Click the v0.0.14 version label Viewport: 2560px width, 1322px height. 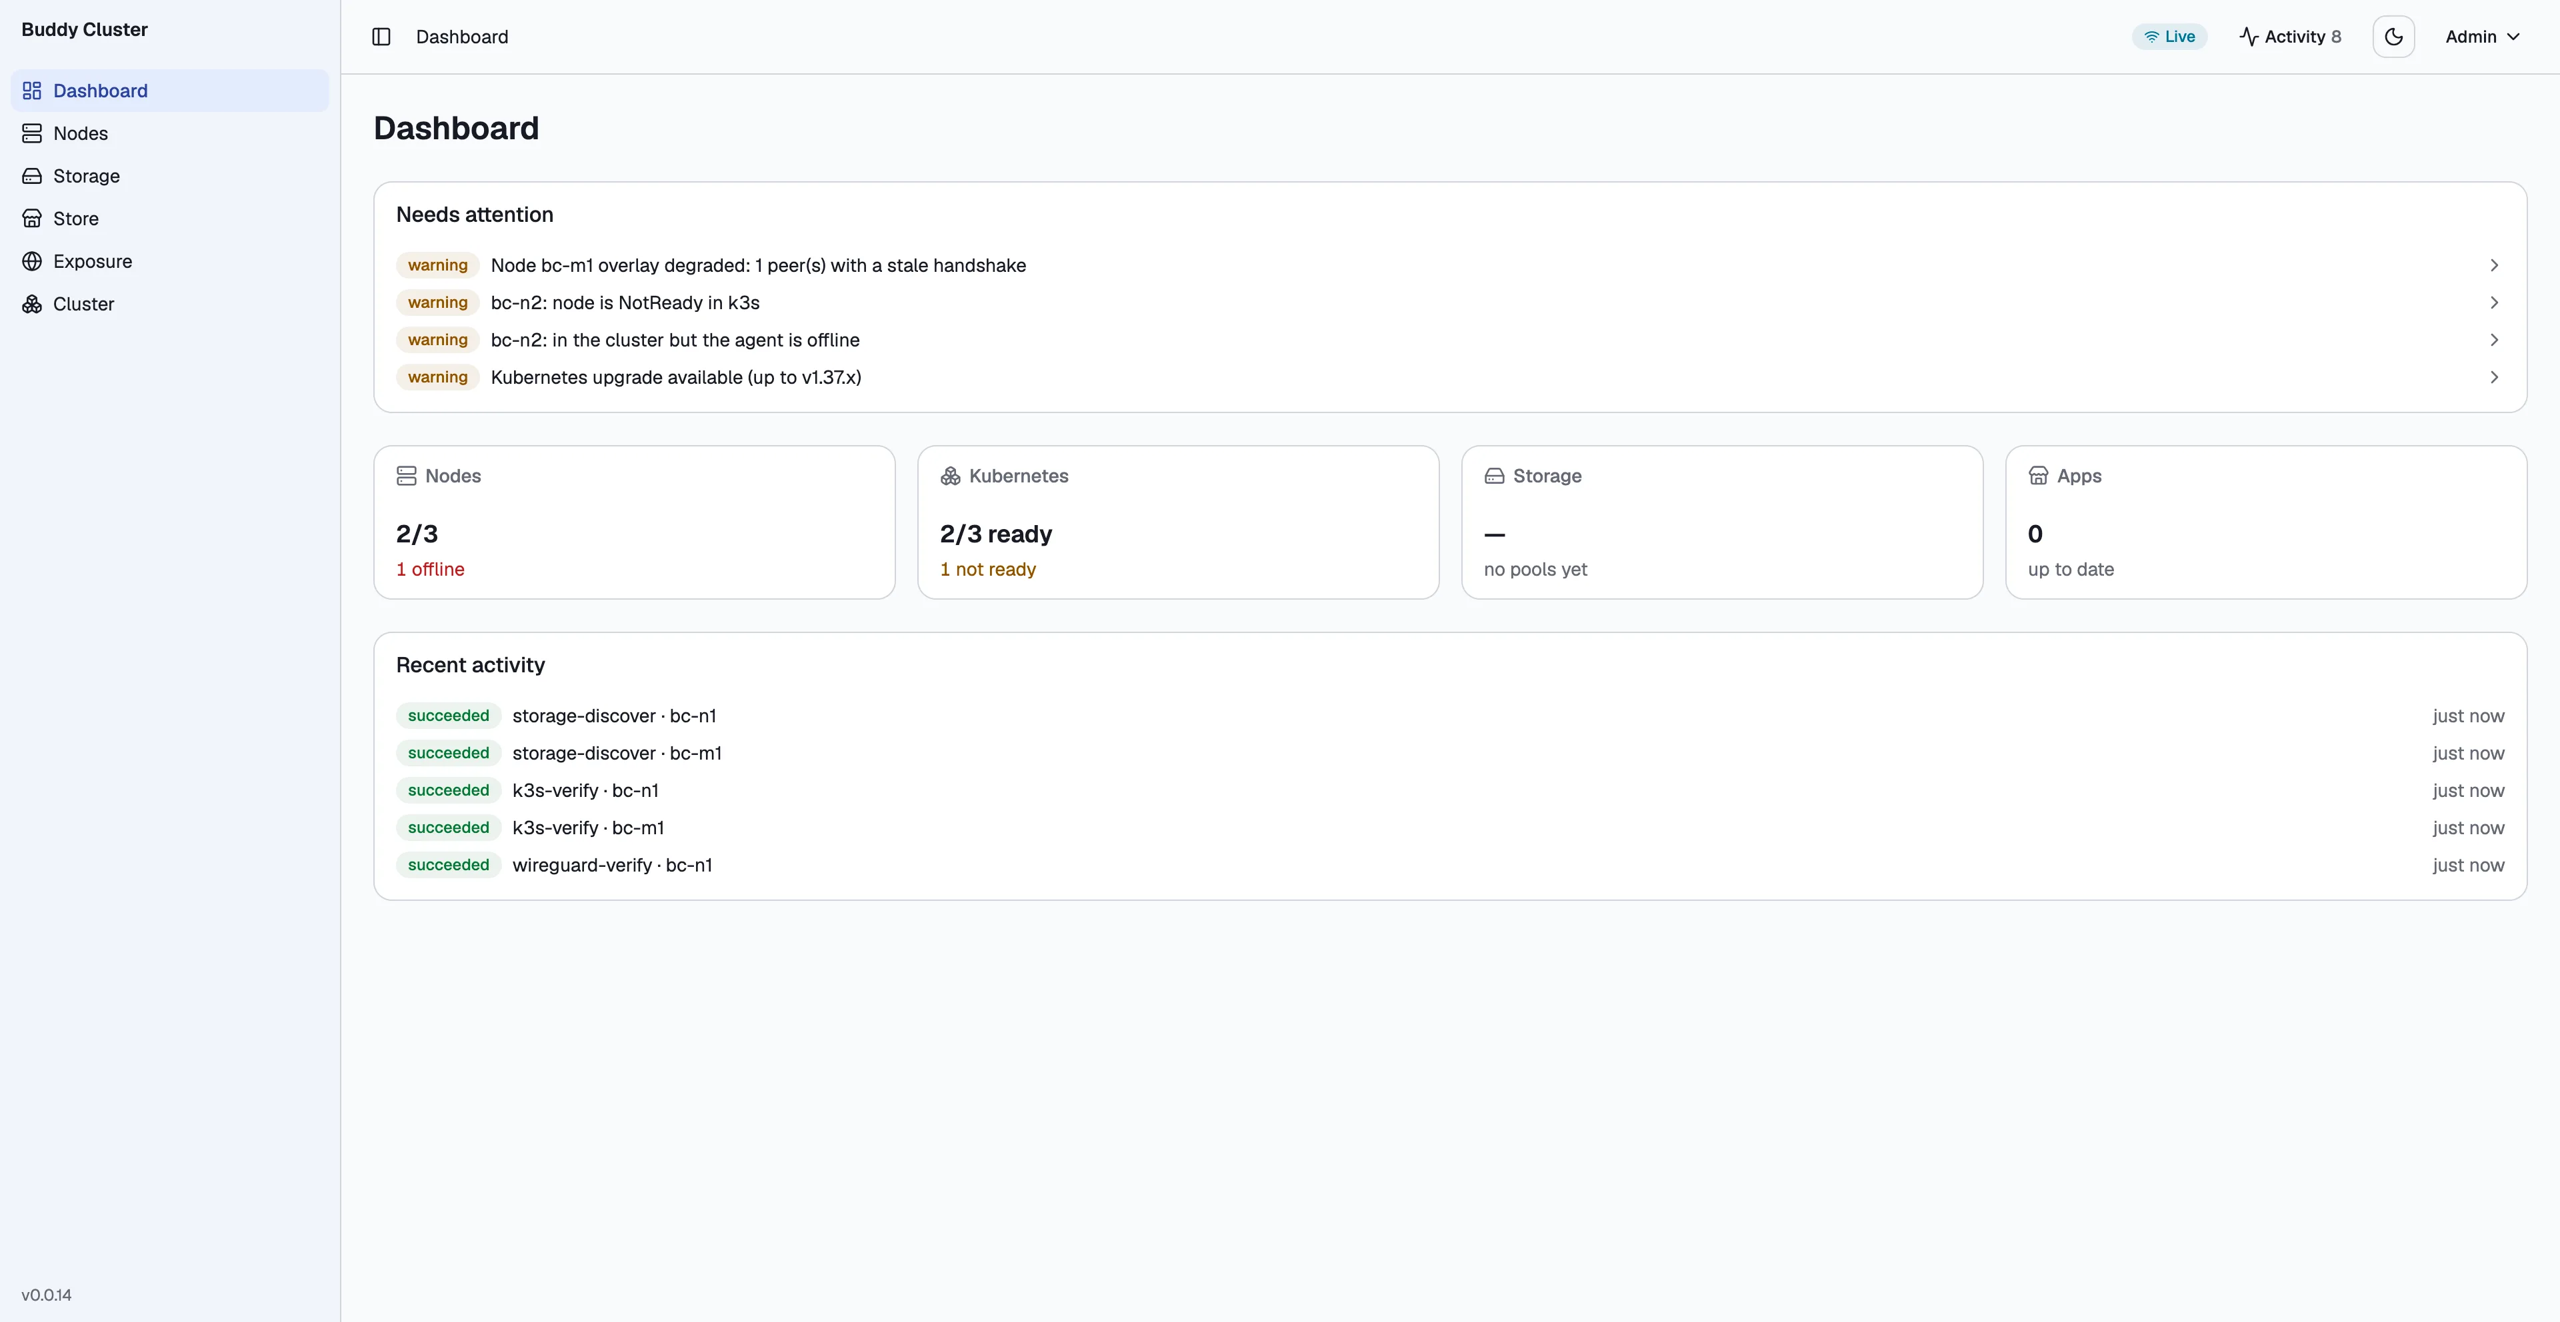(x=47, y=1295)
